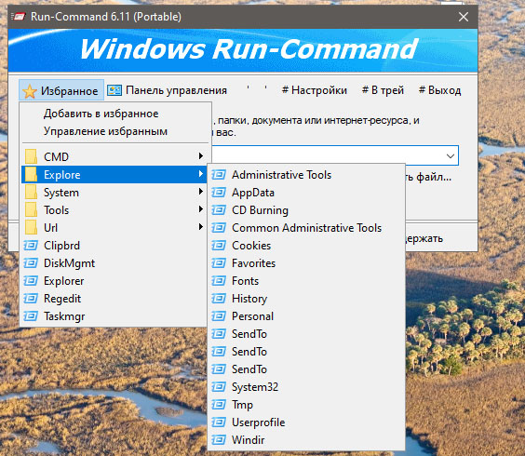Click the star icon next to Избранное

point(30,91)
